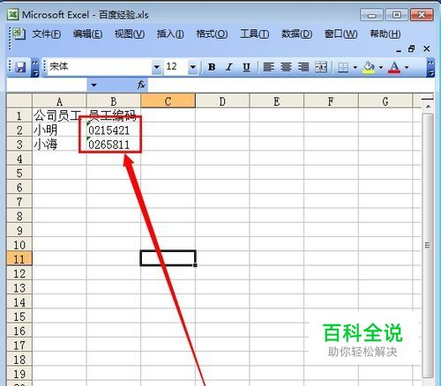Open font color dropdown arrow
Viewport: 441px width, 386px height.
(x=407, y=67)
